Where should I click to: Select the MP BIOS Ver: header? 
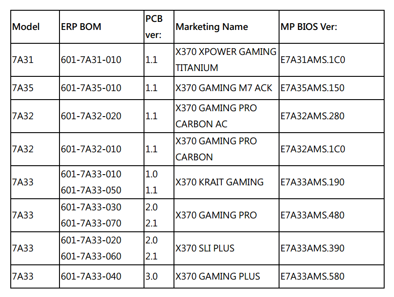309,27
